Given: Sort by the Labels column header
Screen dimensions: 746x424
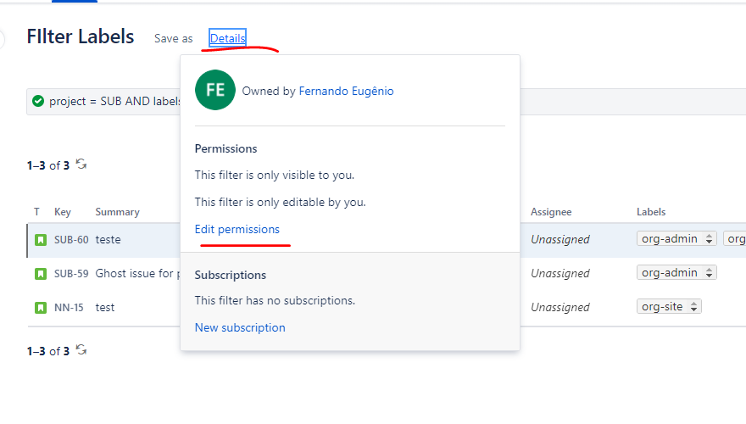Looking at the screenshot, I should pyautogui.click(x=651, y=212).
